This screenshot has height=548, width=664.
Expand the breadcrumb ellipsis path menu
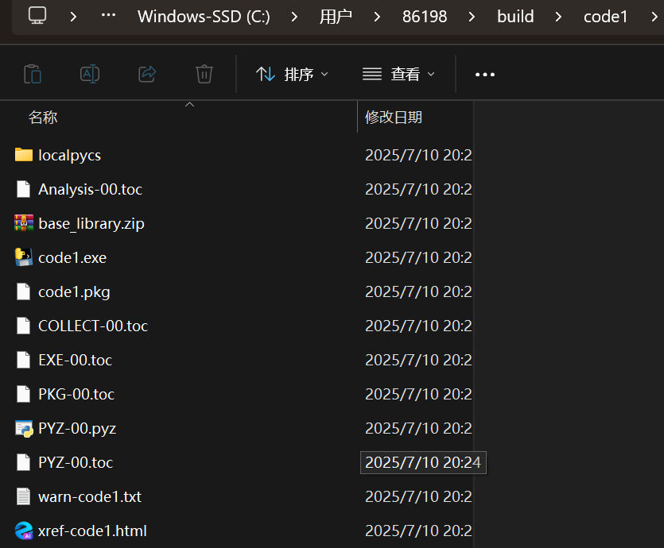coord(107,16)
